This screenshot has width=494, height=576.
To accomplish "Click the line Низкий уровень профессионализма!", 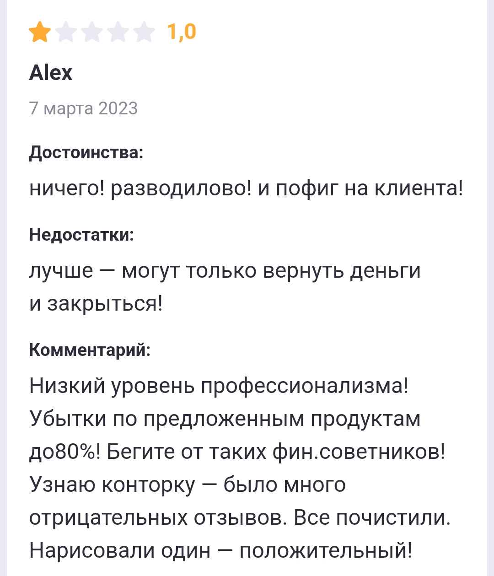I will 219,386.
